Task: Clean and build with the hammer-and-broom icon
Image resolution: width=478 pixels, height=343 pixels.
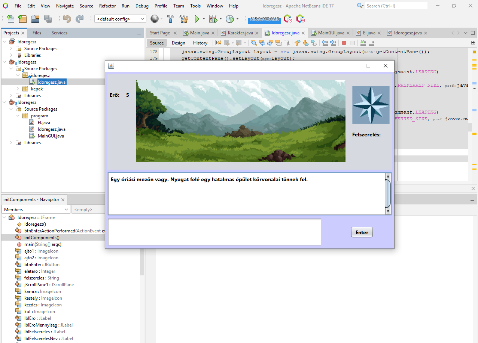Action: (x=183, y=19)
